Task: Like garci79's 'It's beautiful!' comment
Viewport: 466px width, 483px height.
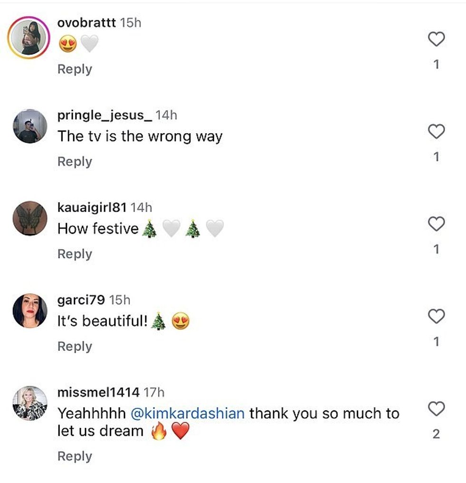Action: point(436,316)
